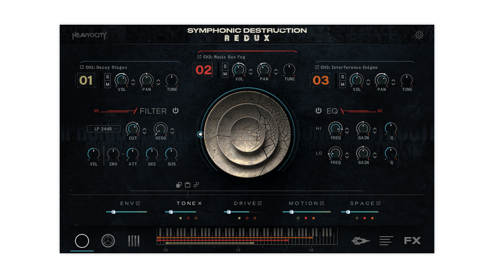Click the link channels icon
This screenshot has width=494, height=278.
coord(196,185)
